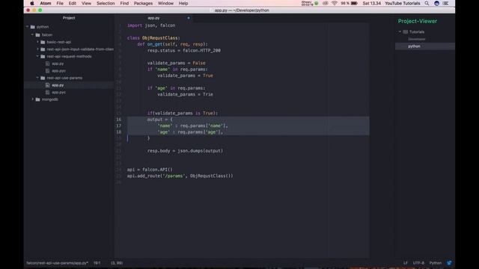
Task: Collapse the Tutorials group in Project-Viewer
Action: 400,31
